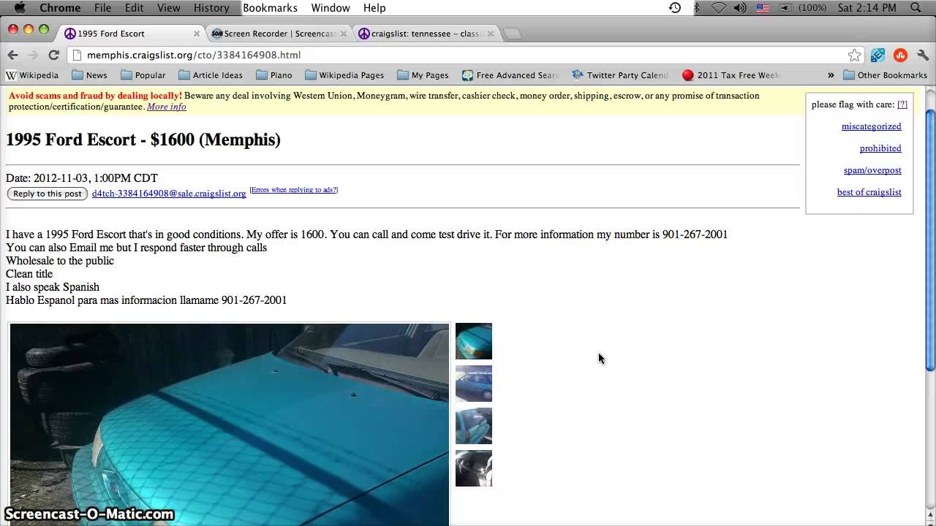Viewport: 936px width, 526px height.
Task: Go back to the previous page
Action: pos(12,55)
